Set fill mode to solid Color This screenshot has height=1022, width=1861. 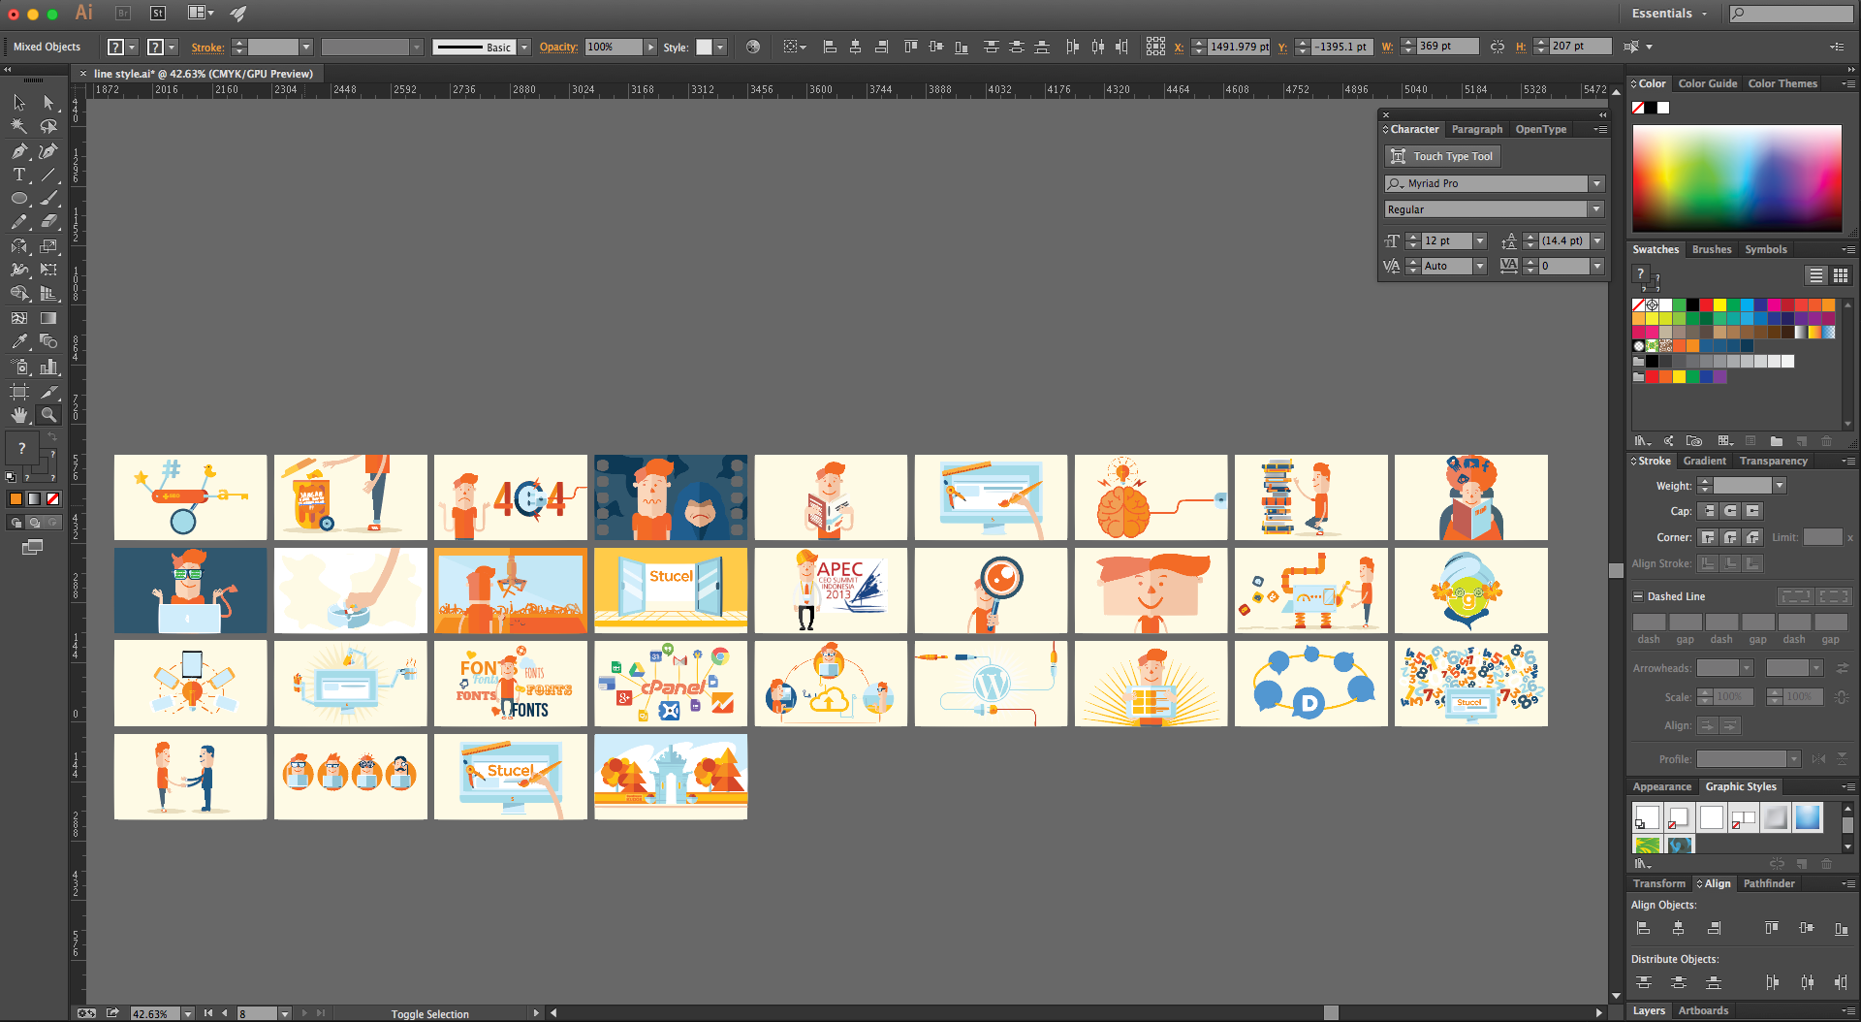[x=16, y=498]
